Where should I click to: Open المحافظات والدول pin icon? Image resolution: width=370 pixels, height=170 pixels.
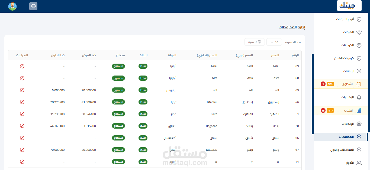[359, 150]
